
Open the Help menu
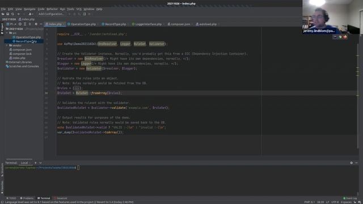[x=99, y=9]
